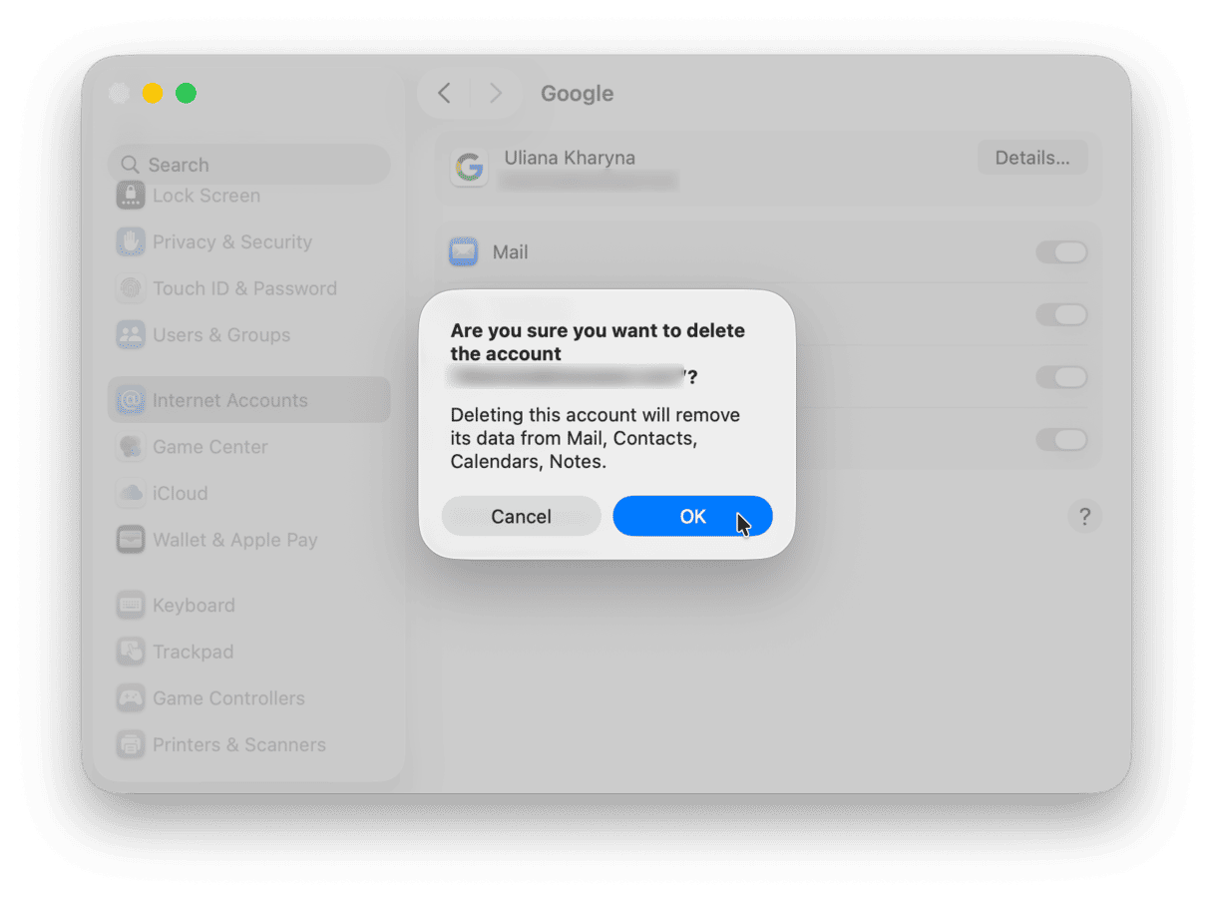Open Keyboard settings from the sidebar
Image resolution: width=1213 pixels, height=901 pixels.
tap(131, 605)
